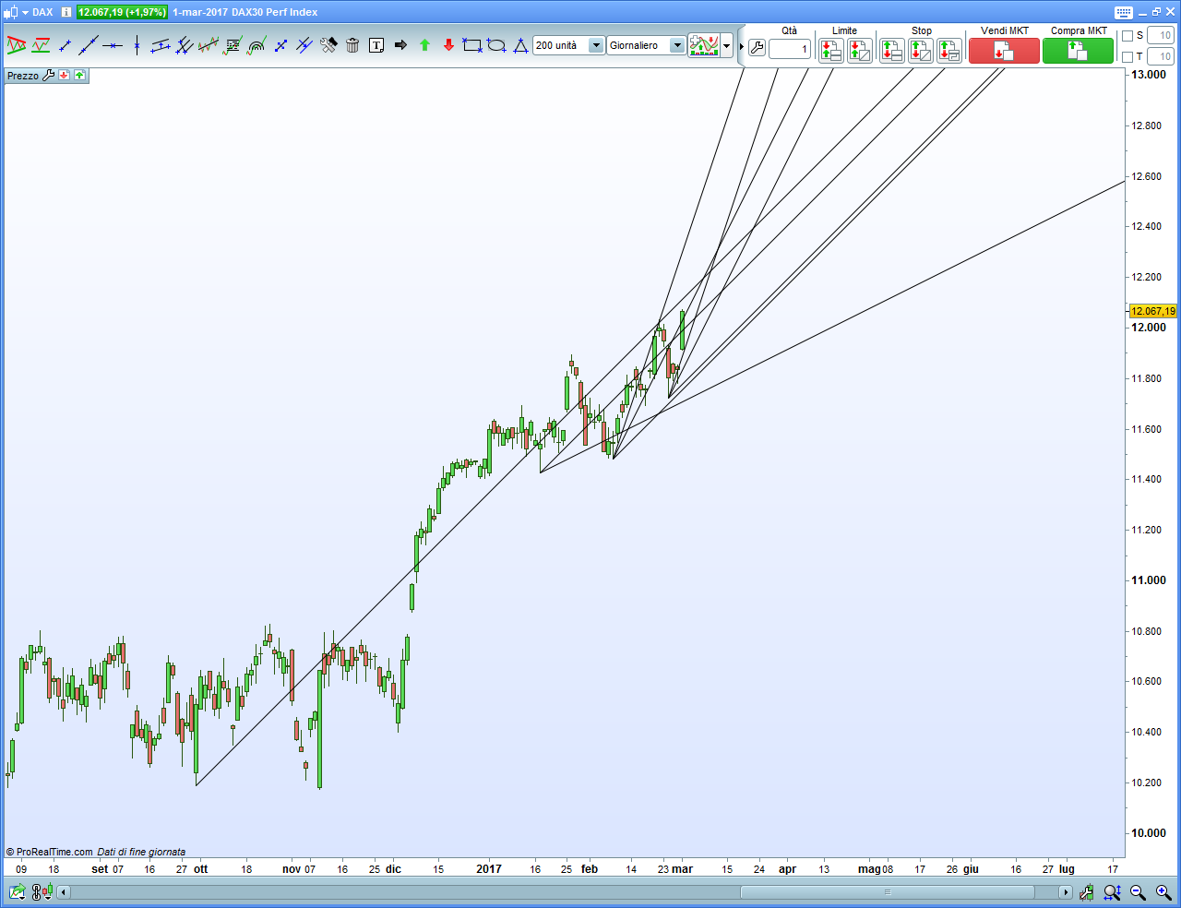1181x908 pixels.
Task: Click the first Stop order button
Action: coord(891,51)
